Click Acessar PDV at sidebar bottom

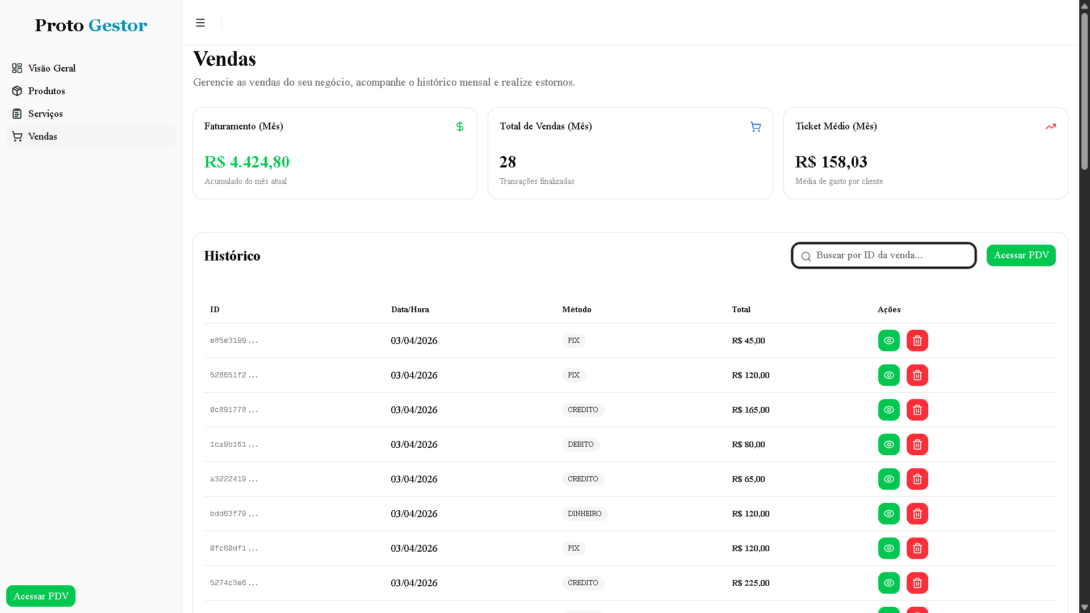[41, 596]
